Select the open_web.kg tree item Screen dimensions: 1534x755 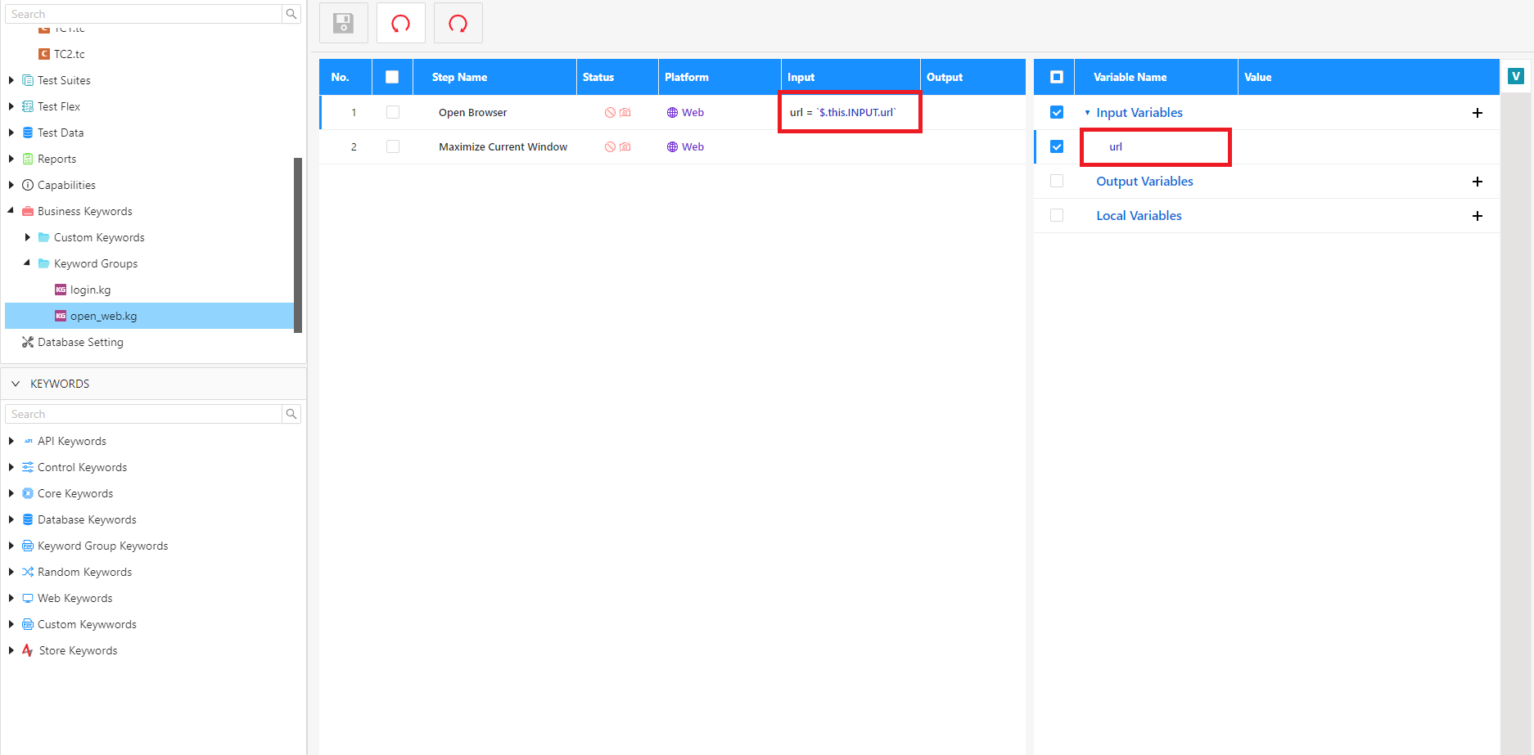click(x=149, y=316)
